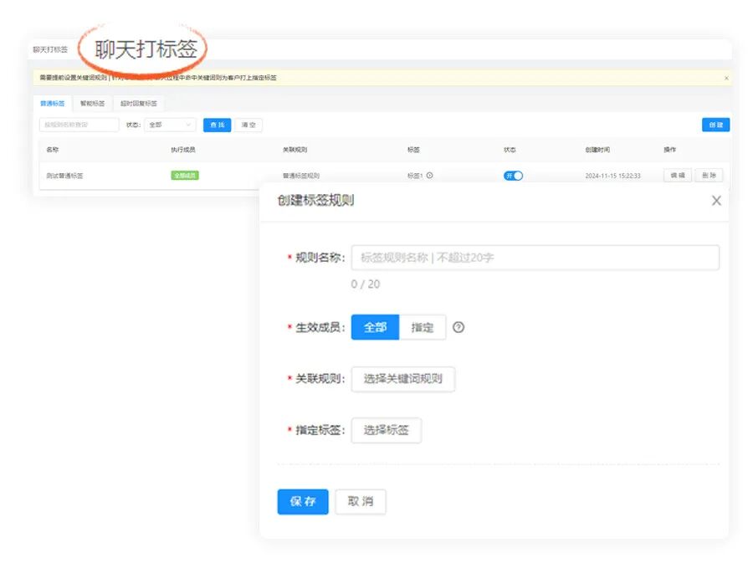The height and width of the screenshot is (573, 753).
Task: Click 删除 on the 测试普通标签 row
Action: click(708, 176)
